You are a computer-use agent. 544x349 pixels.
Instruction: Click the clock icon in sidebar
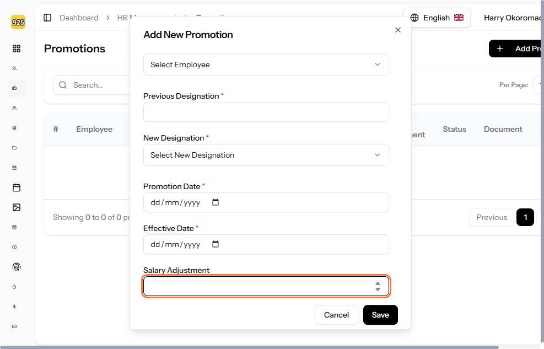(14, 247)
